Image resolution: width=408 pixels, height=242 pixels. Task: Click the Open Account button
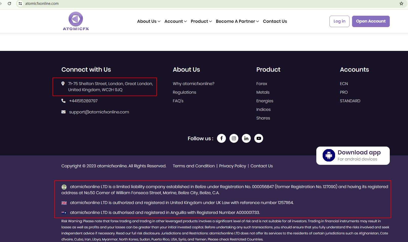[x=371, y=21]
